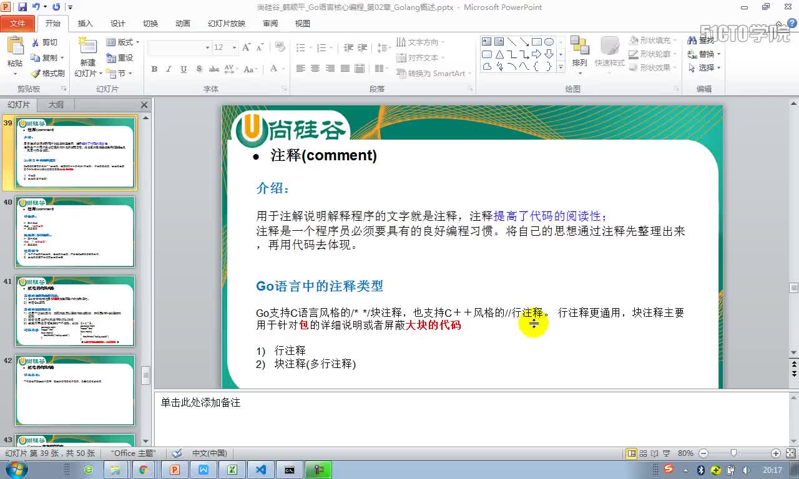Select the Text Box shape in gallery
Image resolution: width=799 pixels, height=479 pixels.
(487, 42)
